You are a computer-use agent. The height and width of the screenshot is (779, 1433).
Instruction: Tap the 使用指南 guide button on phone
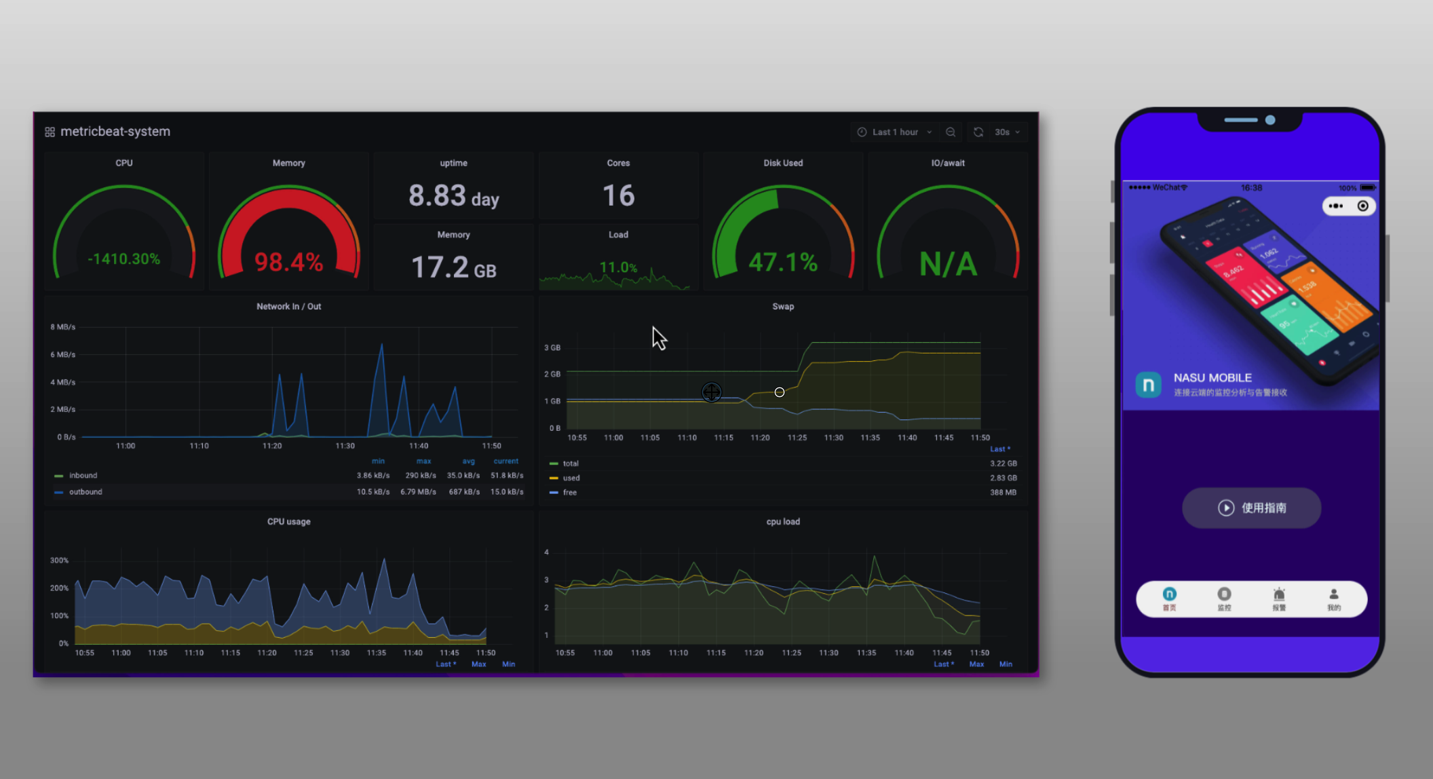click(x=1251, y=508)
